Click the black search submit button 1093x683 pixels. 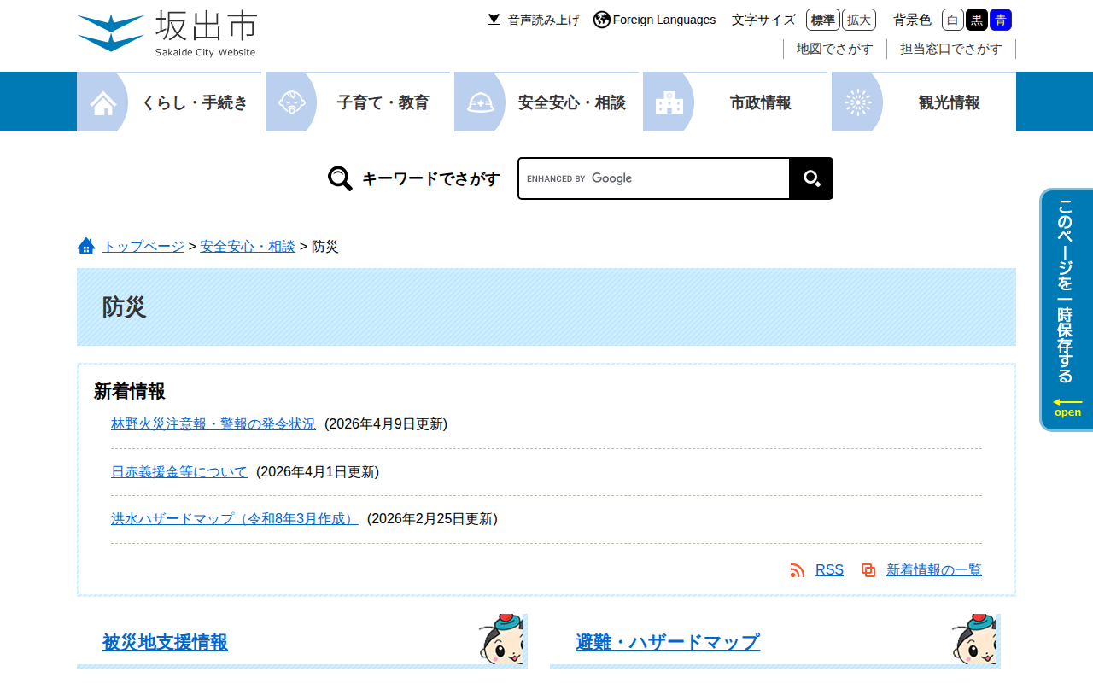click(811, 178)
